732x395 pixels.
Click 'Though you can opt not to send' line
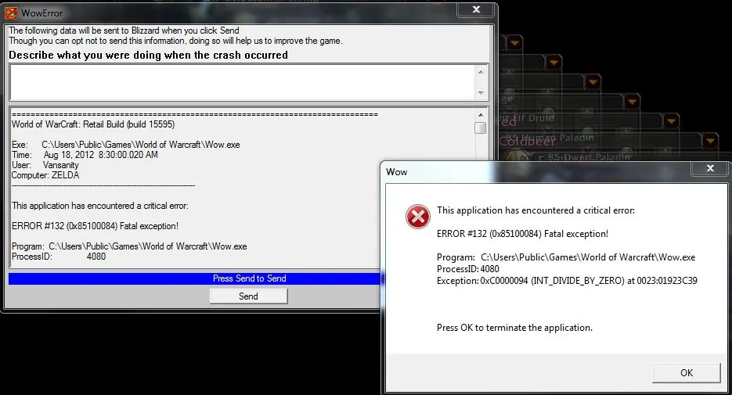(175, 41)
